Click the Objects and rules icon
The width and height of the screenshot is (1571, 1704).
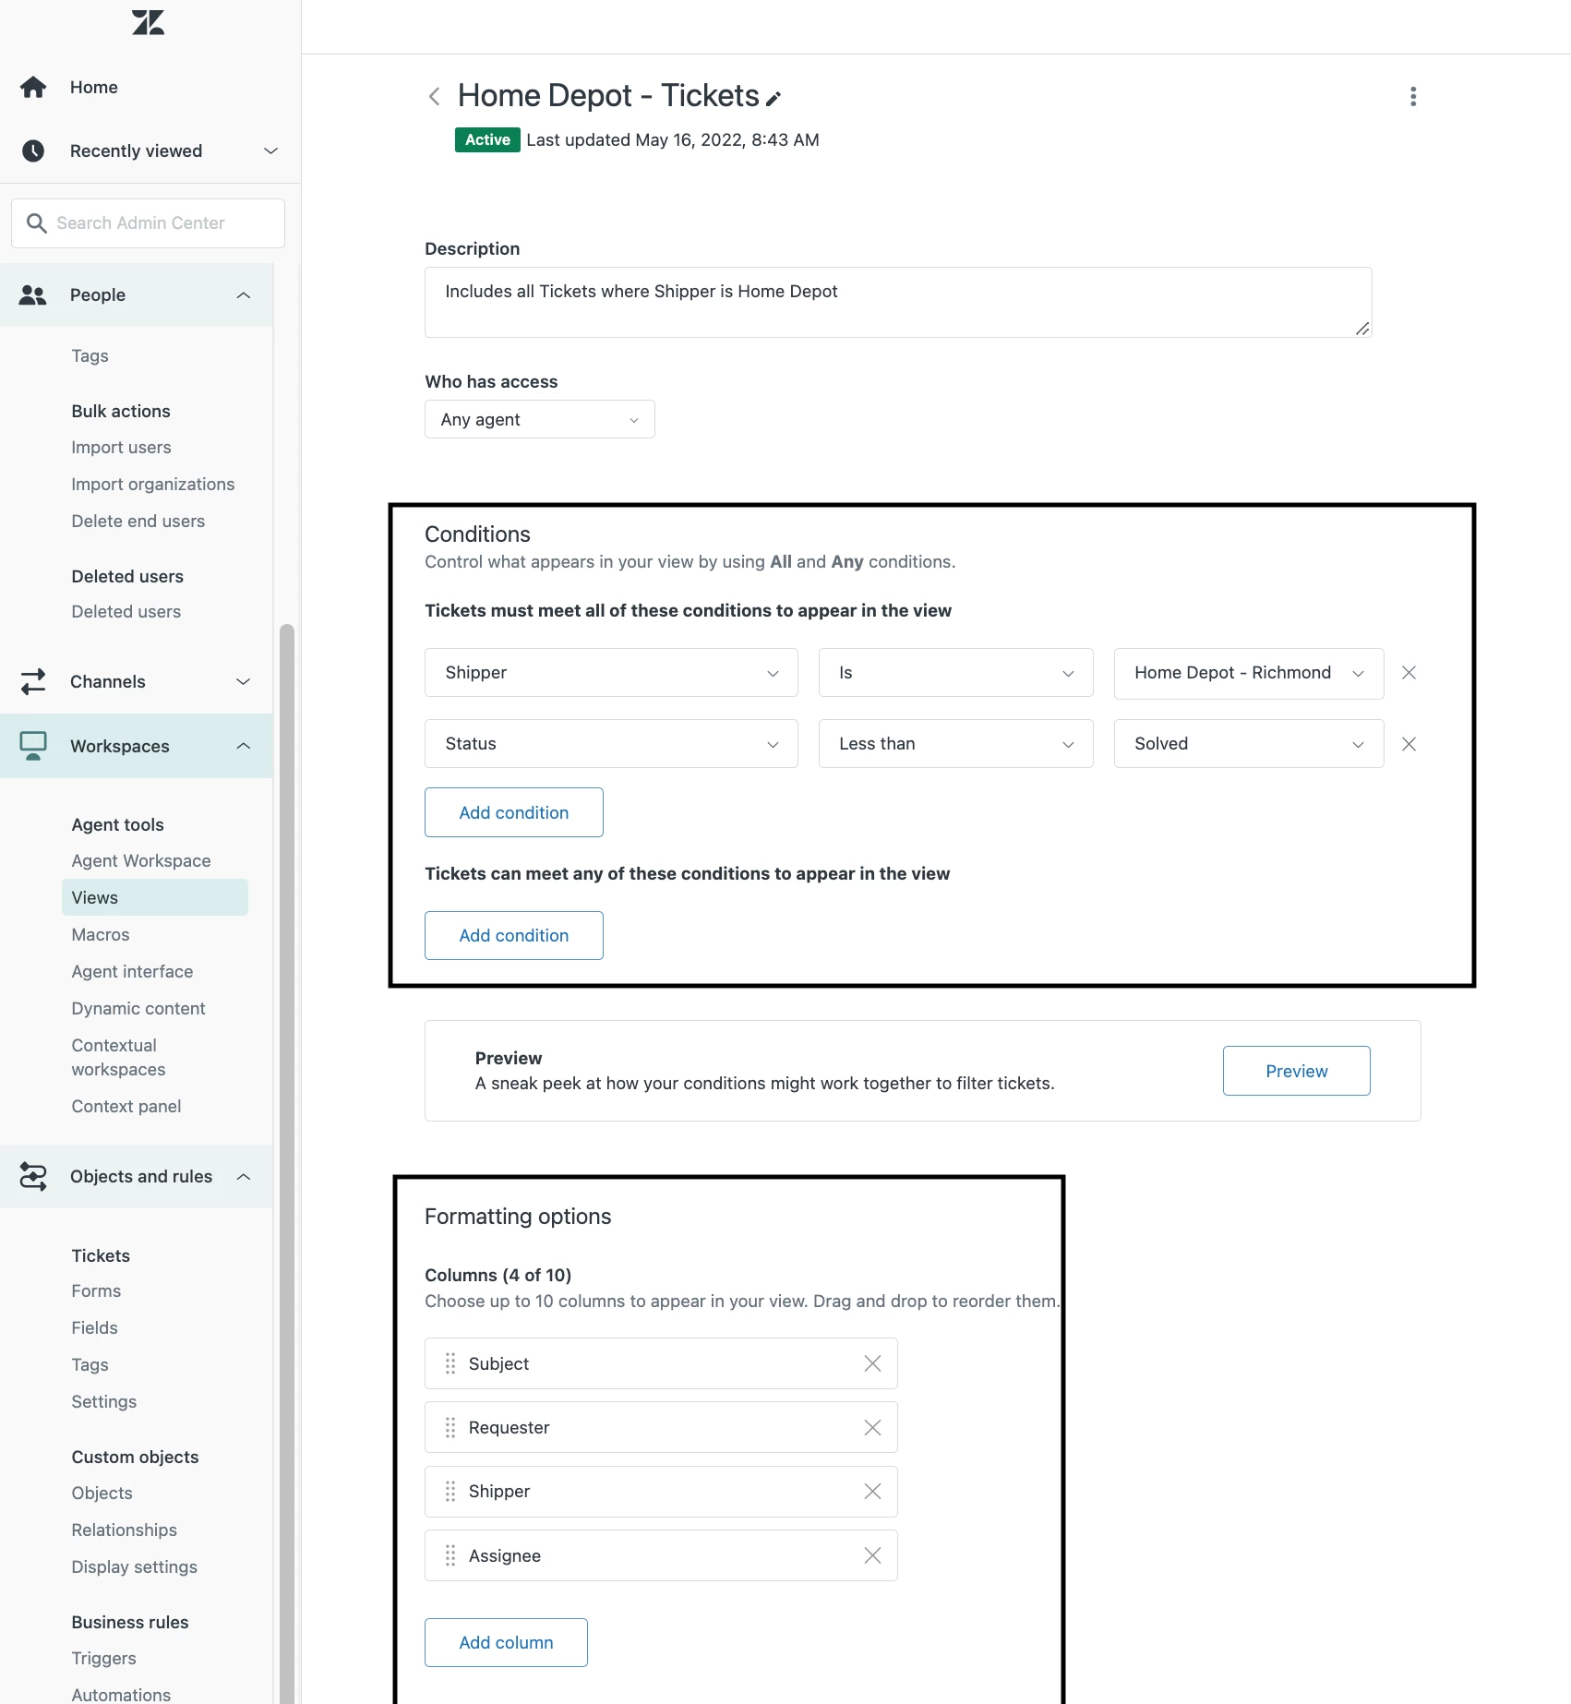[33, 1176]
